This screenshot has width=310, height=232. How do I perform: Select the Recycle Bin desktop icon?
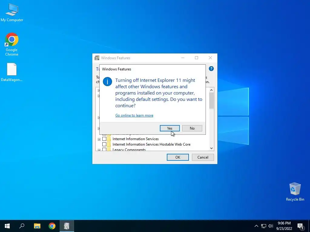pos(295,192)
